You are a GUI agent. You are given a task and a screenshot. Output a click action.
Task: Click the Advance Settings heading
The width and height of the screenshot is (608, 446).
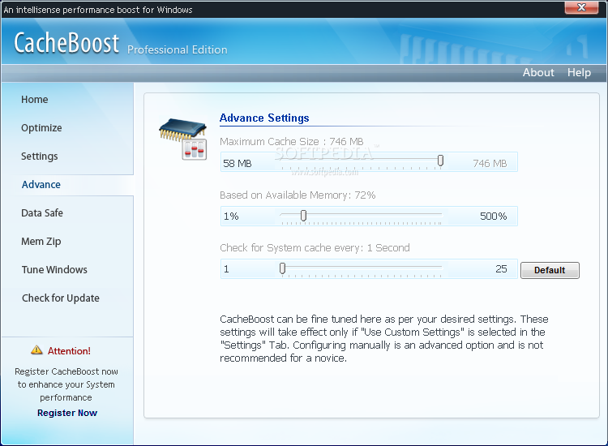pos(264,118)
